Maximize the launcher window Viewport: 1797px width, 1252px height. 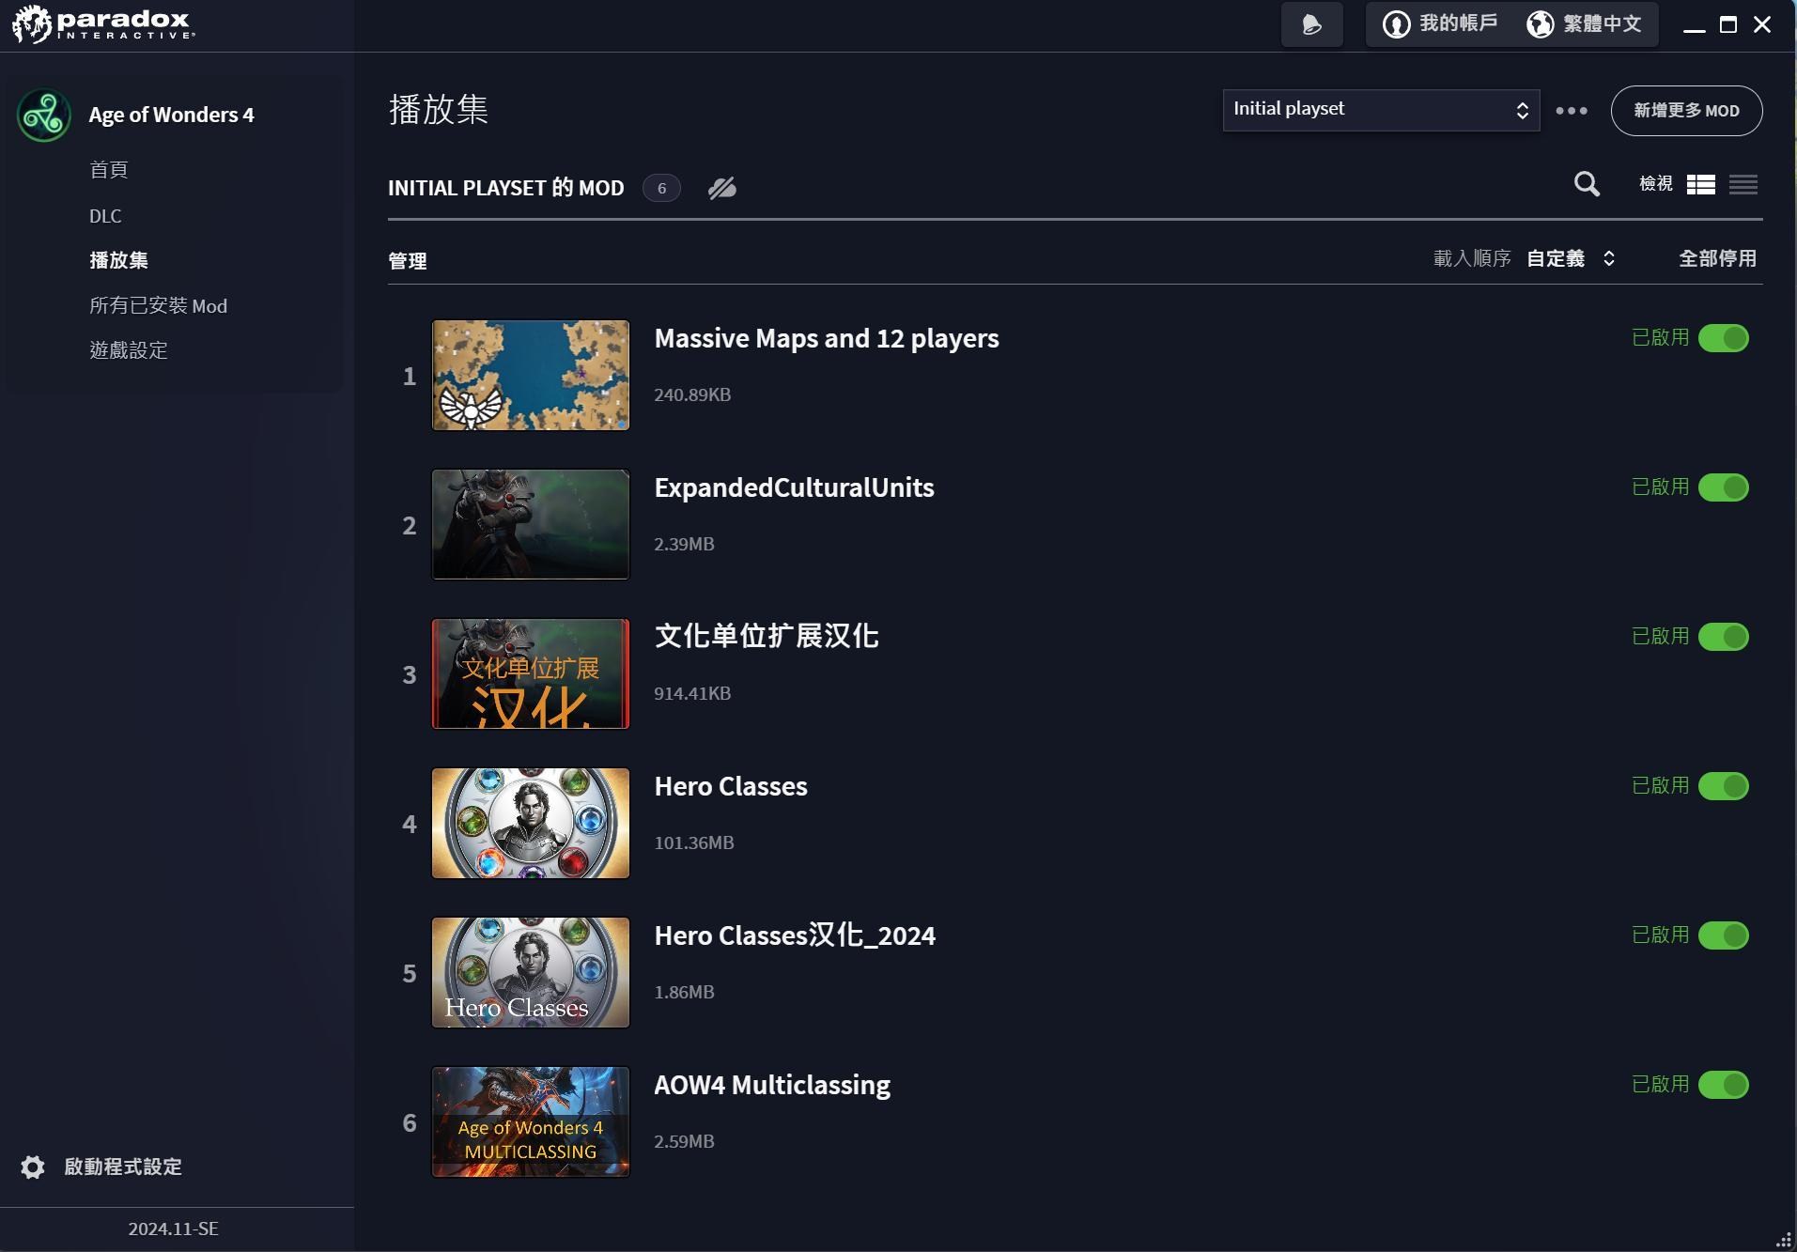coord(1727,24)
